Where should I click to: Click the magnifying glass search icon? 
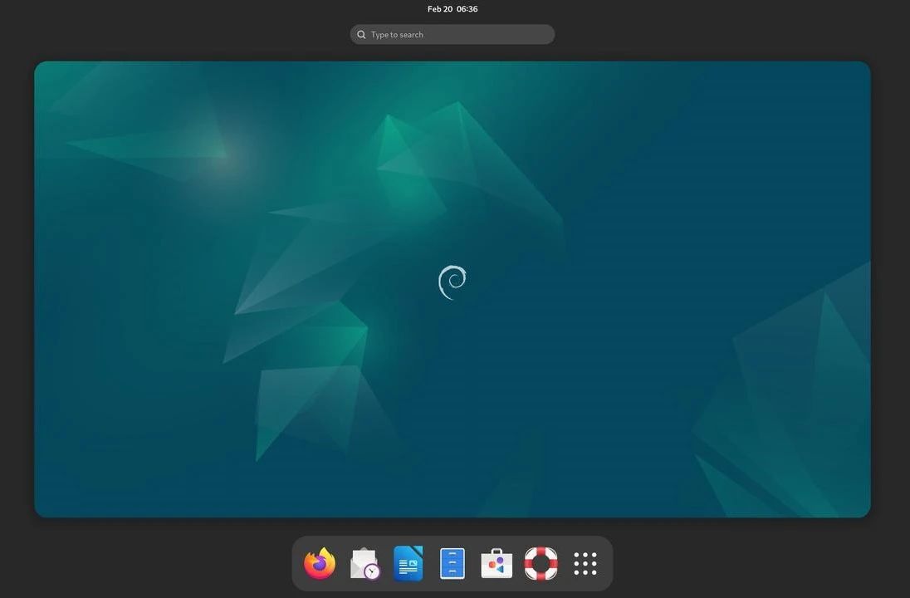pos(361,35)
